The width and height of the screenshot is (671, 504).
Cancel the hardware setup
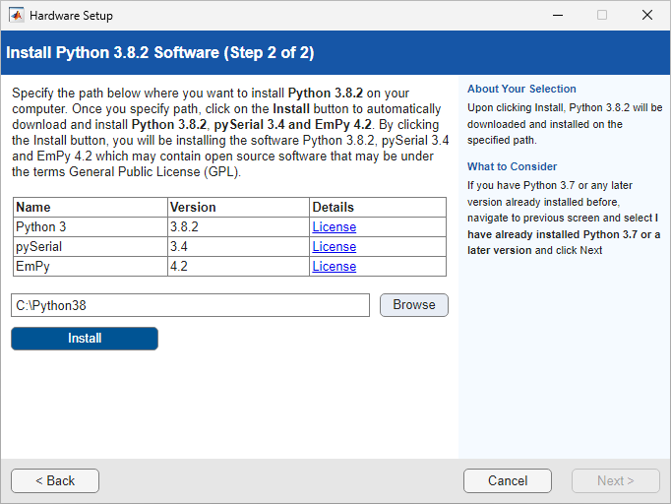(x=508, y=481)
